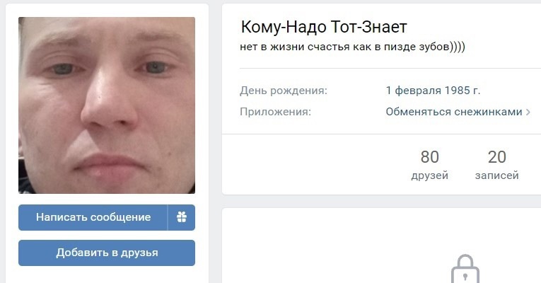Click the status text below the name
This screenshot has width=541, height=283.
coord(352,47)
